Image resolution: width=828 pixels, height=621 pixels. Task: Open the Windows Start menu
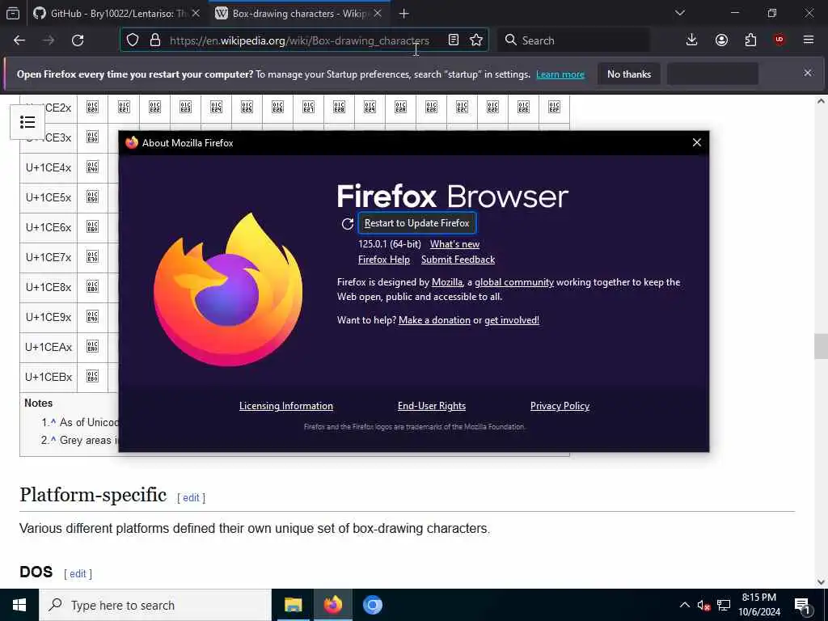coord(19,605)
